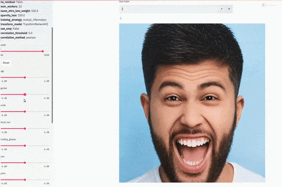Click the 'correlation_threshold: 0.0' text

pyautogui.click(x=16, y=33)
